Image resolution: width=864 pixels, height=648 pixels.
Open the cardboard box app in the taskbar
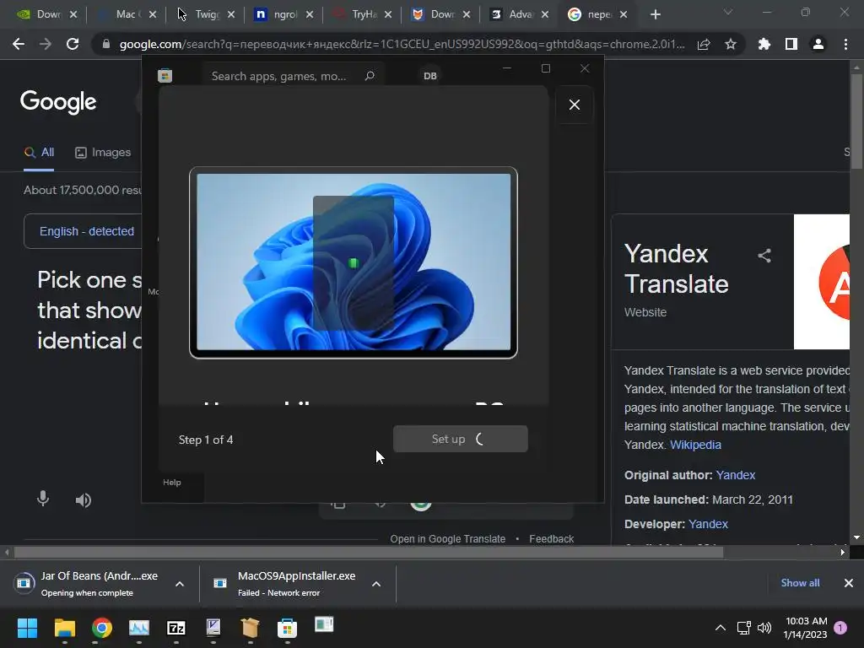(250, 628)
